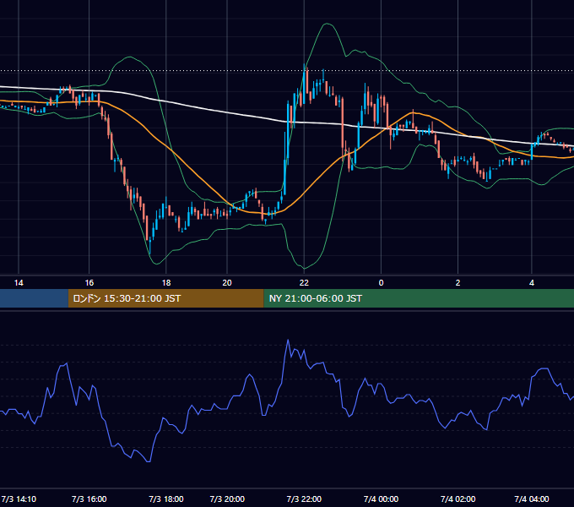Click the London session bar 15:30-21:00 JST
Image resolution: width=574 pixels, height=507 pixels.
(165, 298)
